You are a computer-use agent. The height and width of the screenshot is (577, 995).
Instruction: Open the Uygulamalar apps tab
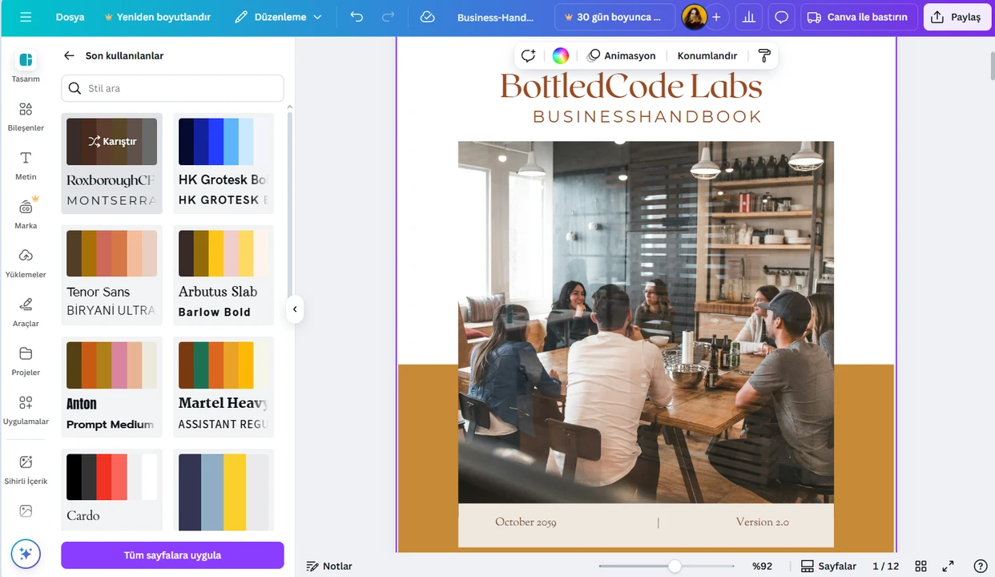click(26, 410)
